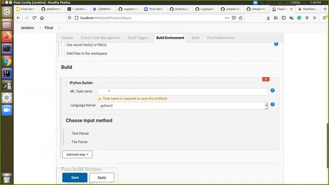Enable Use secret text(s) or file(s)
Image resolution: width=329 pixels, height=185 pixels.
click(63, 45)
